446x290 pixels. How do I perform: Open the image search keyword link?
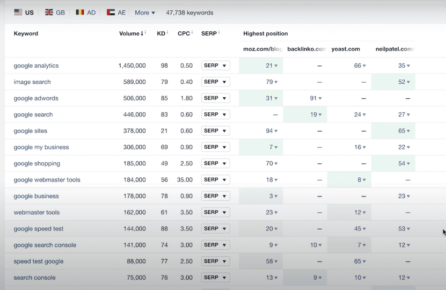click(x=32, y=82)
